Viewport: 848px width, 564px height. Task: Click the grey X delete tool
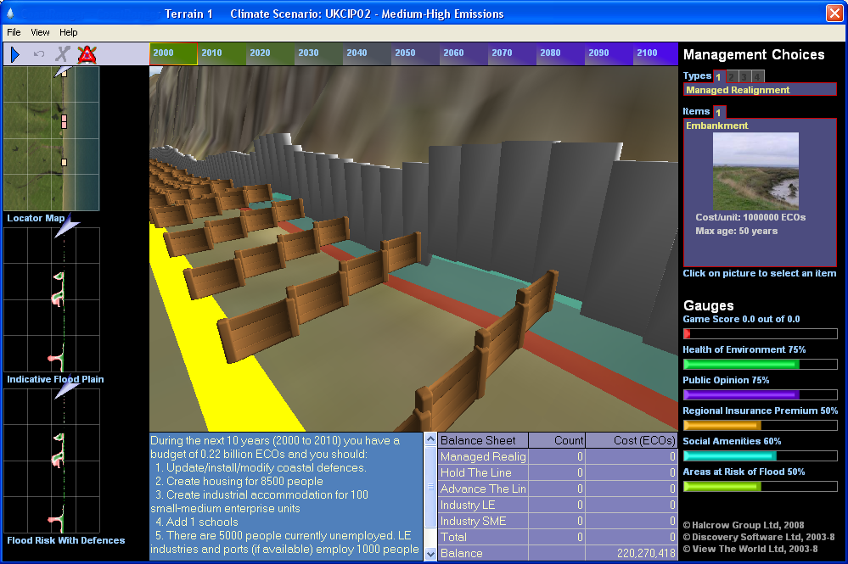[62, 54]
